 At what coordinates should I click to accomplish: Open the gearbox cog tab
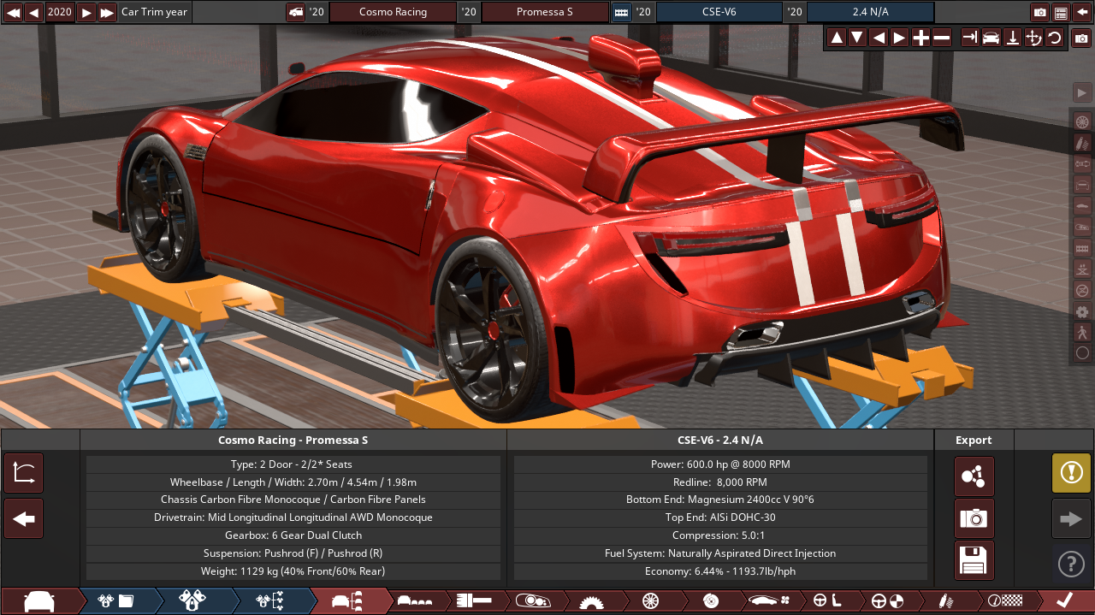[x=590, y=601]
